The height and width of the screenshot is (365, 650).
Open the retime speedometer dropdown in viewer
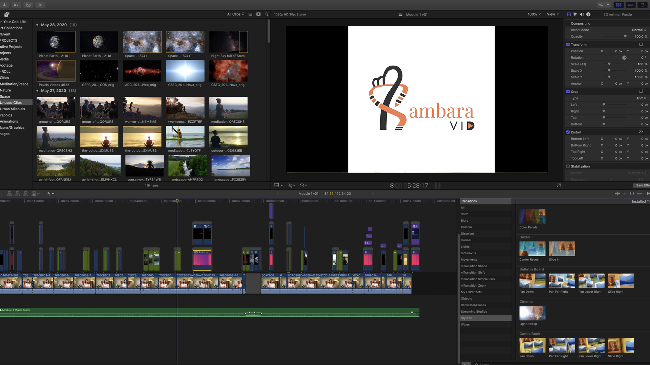click(x=303, y=185)
